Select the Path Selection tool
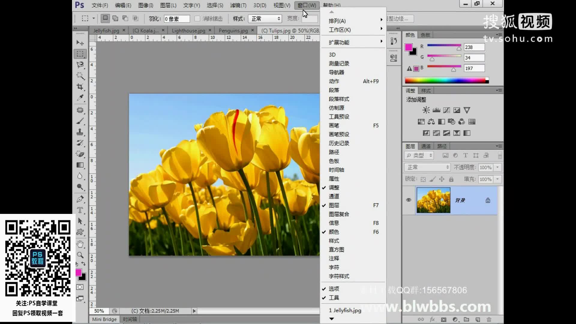576x324 pixels. [x=80, y=221]
